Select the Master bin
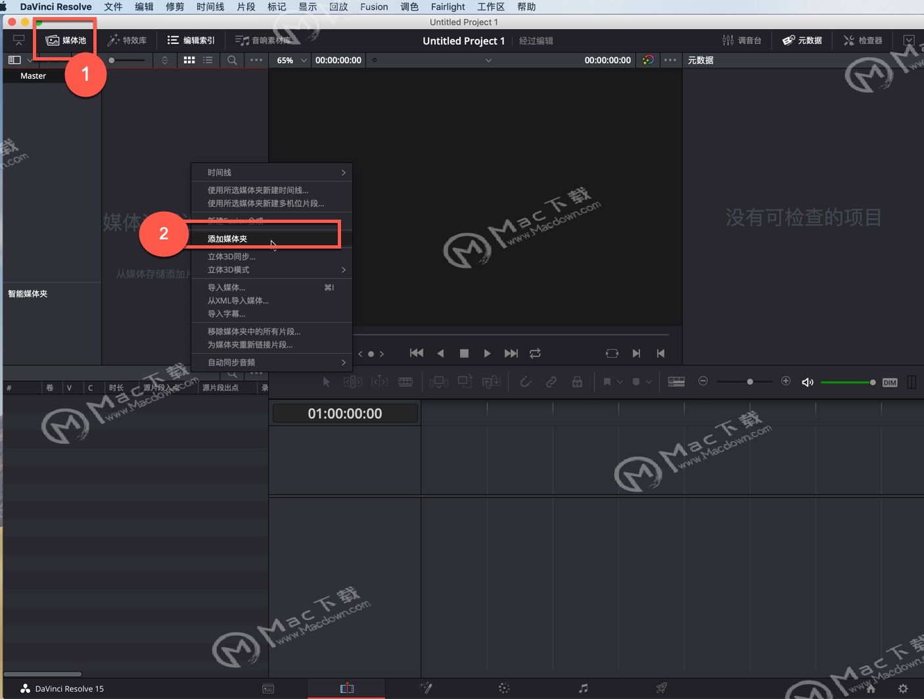This screenshot has height=699, width=924. (x=33, y=76)
